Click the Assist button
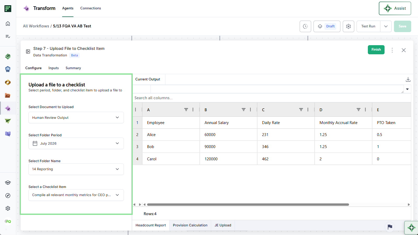This screenshot has width=418, height=235. pos(395,8)
